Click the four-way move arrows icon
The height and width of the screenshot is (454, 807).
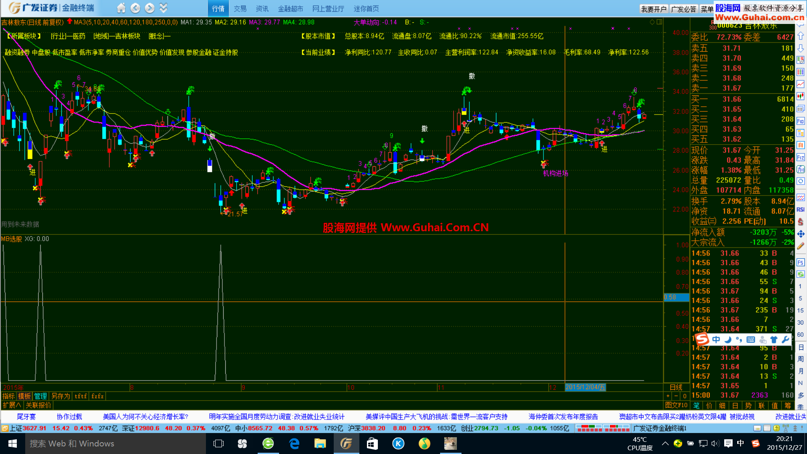(801, 234)
